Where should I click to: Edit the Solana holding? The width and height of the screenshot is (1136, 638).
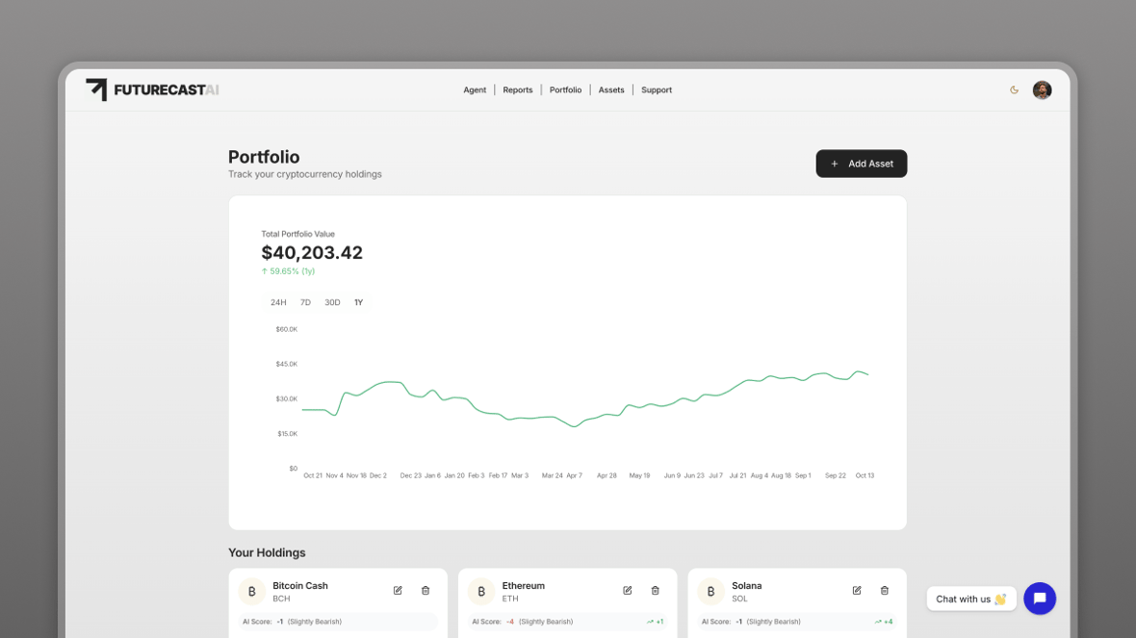pos(857,591)
